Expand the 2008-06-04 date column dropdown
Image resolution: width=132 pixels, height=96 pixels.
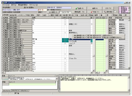(106, 18)
